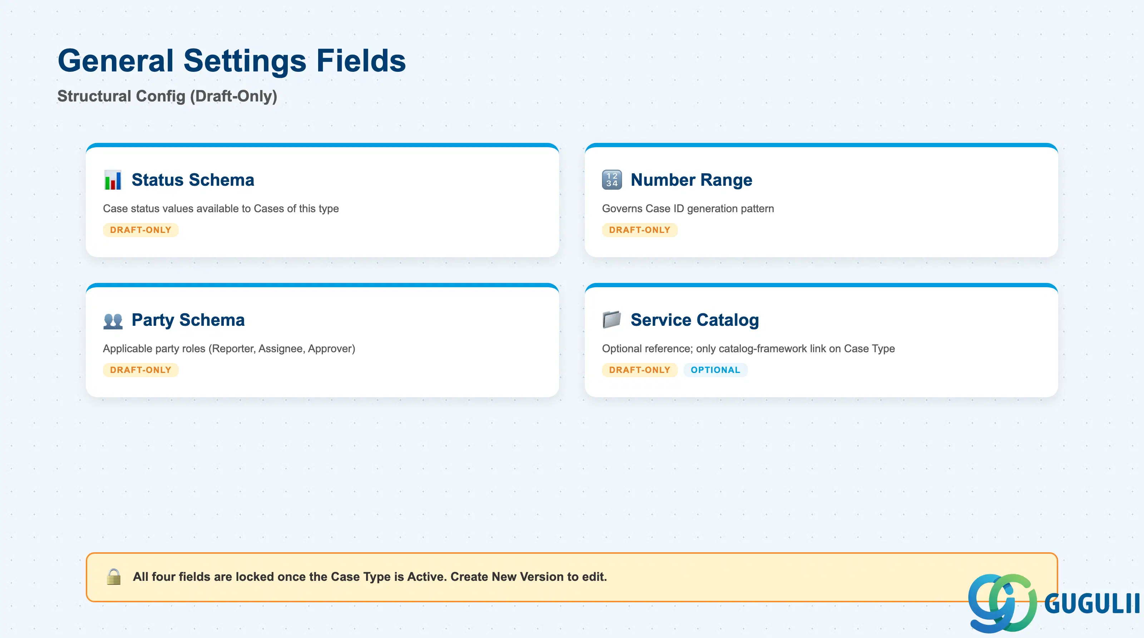This screenshot has width=1144, height=638.
Task: Click the Gugulii logo
Action: 1054,603
